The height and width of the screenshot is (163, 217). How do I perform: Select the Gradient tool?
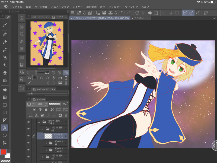[x=5, y=97]
